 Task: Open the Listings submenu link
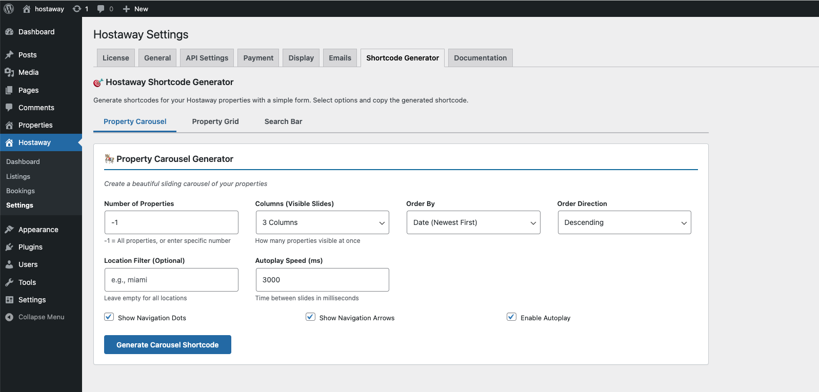pyautogui.click(x=18, y=176)
